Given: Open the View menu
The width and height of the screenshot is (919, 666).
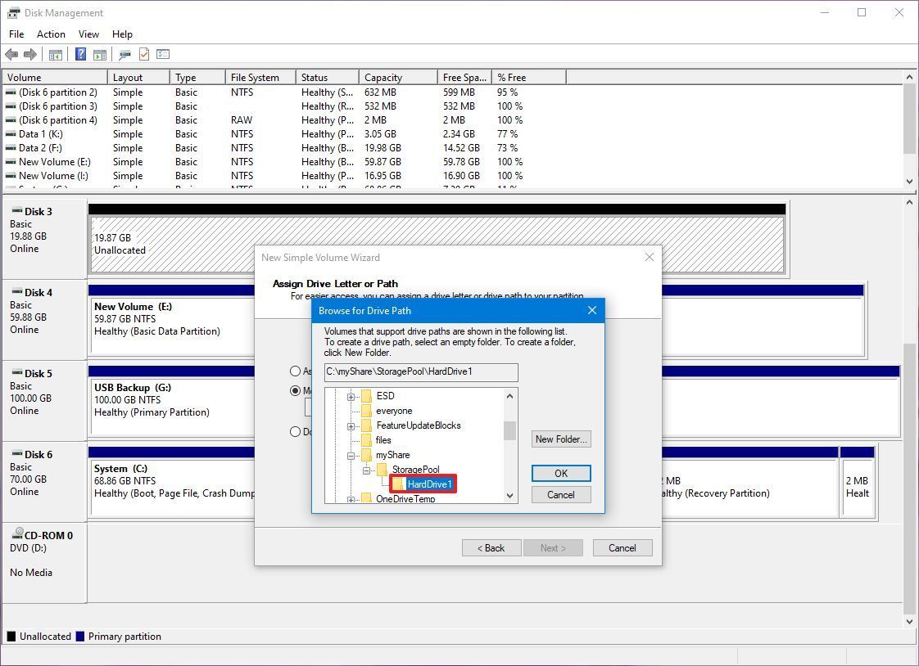Looking at the screenshot, I should click(88, 34).
